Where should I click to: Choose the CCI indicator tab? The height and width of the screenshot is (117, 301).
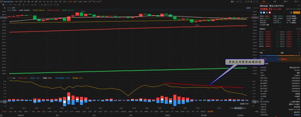tap(172, 111)
